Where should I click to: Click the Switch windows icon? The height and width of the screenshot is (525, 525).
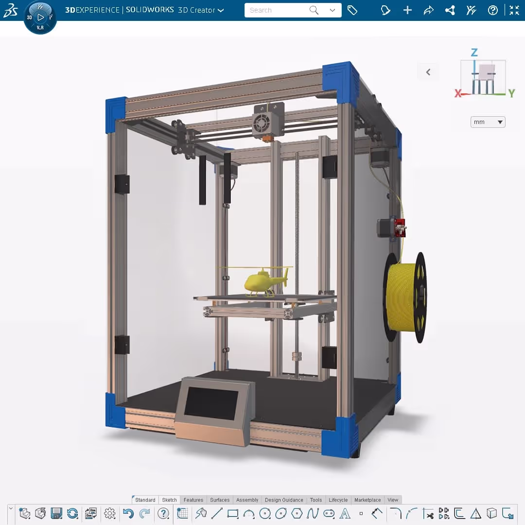click(x=90, y=513)
